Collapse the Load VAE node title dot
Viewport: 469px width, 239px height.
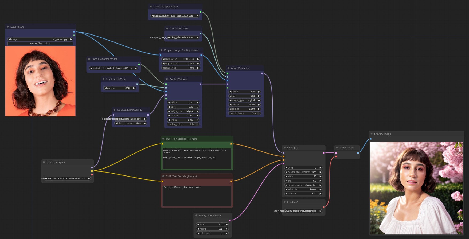click(x=285, y=202)
